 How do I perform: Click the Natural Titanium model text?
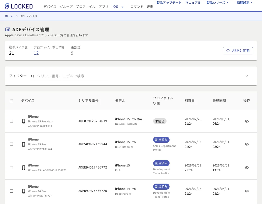[x=126, y=124]
